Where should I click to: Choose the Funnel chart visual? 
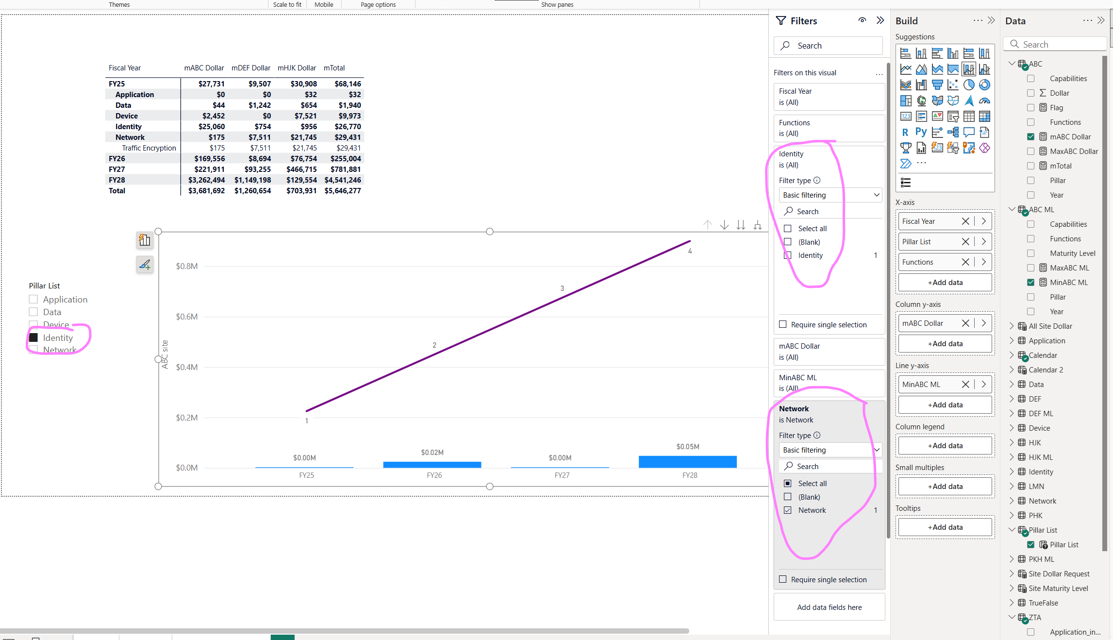click(x=937, y=85)
